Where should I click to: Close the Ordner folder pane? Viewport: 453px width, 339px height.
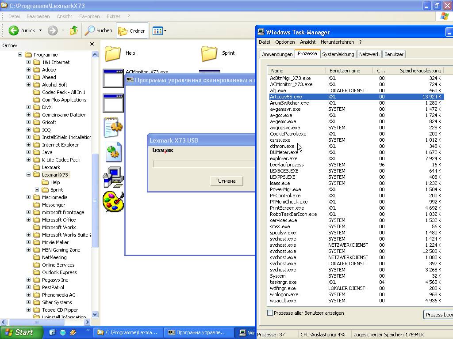pos(92,44)
